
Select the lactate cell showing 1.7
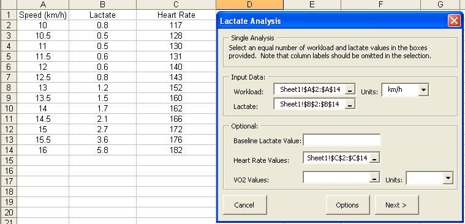(102, 108)
